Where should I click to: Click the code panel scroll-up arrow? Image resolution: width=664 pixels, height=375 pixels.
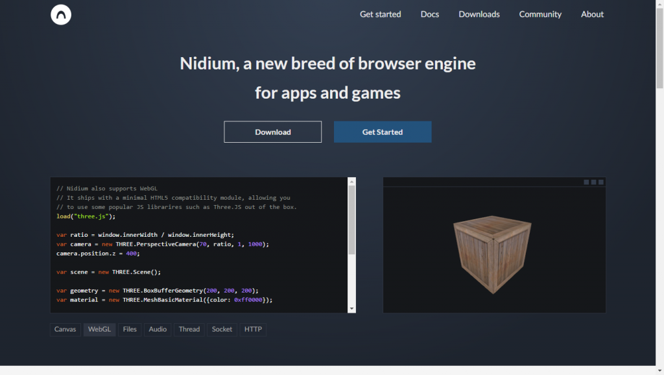click(351, 182)
